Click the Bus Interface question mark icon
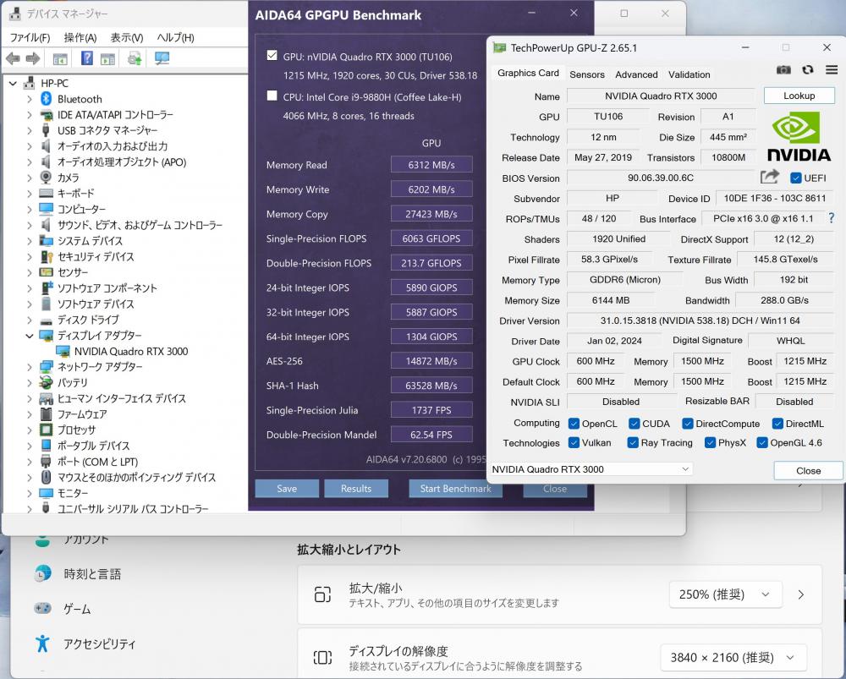The image size is (846, 679). click(x=832, y=218)
